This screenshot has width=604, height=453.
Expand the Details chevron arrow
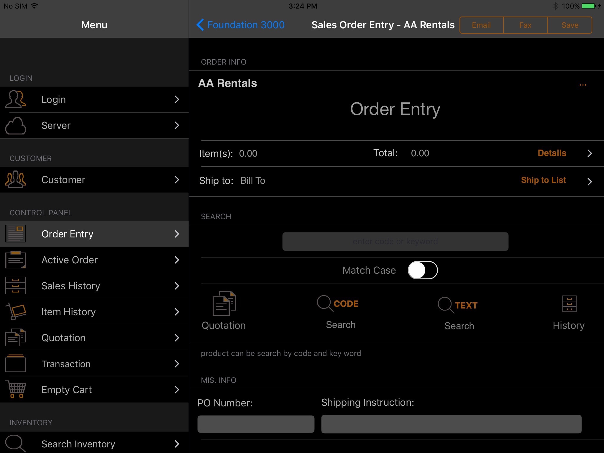coord(590,153)
